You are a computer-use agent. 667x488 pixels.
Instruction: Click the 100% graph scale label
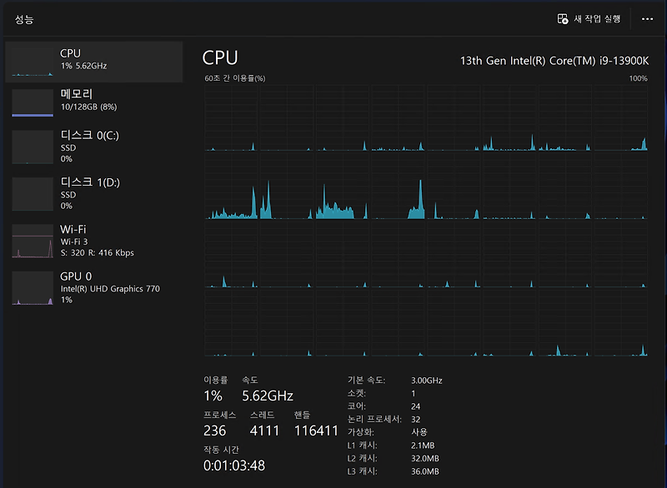(x=638, y=78)
